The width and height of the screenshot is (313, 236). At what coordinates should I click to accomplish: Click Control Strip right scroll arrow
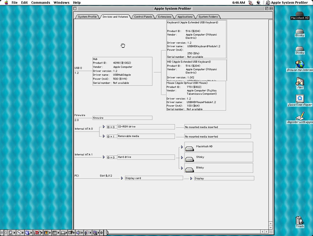102,233
